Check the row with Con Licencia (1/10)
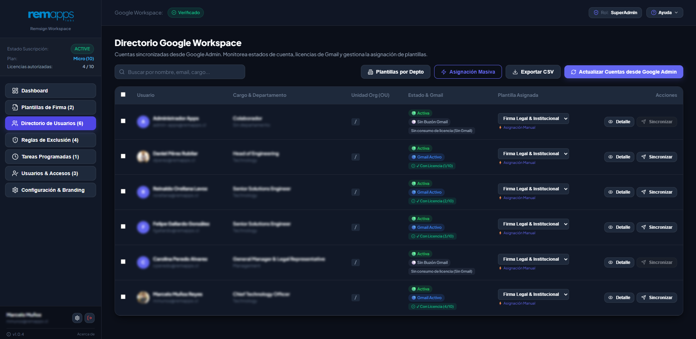The image size is (696, 339). point(123,156)
